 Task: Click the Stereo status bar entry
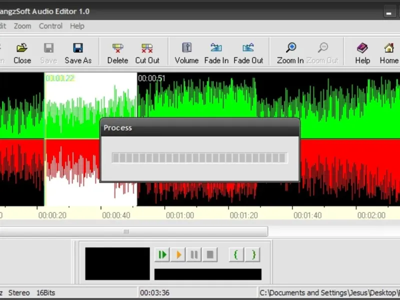point(19,292)
